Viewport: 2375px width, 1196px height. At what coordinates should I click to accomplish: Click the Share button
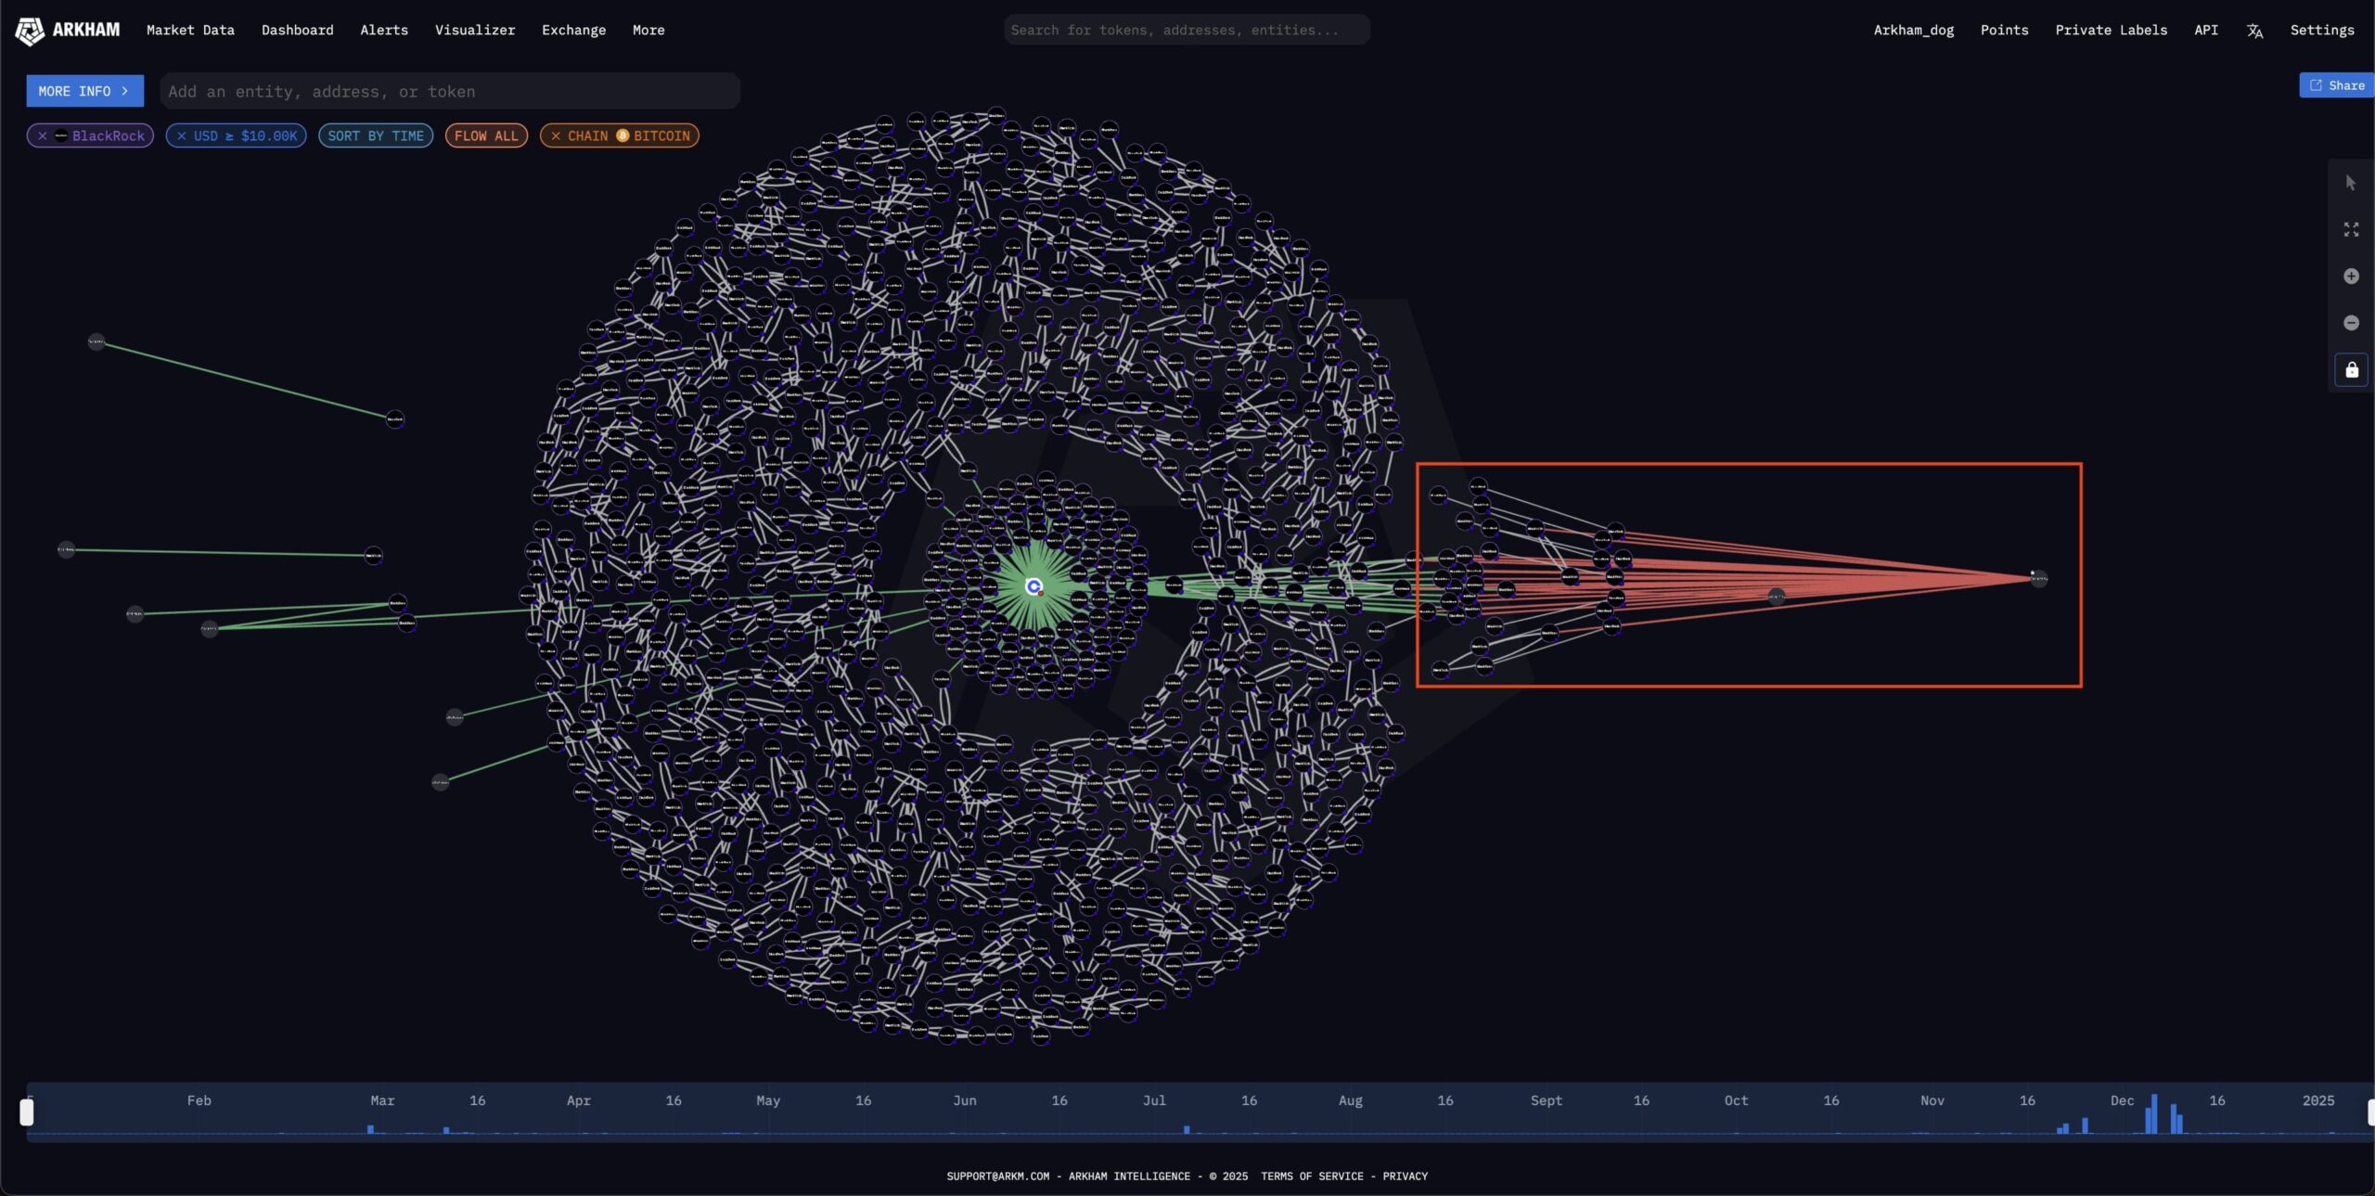pos(2336,85)
